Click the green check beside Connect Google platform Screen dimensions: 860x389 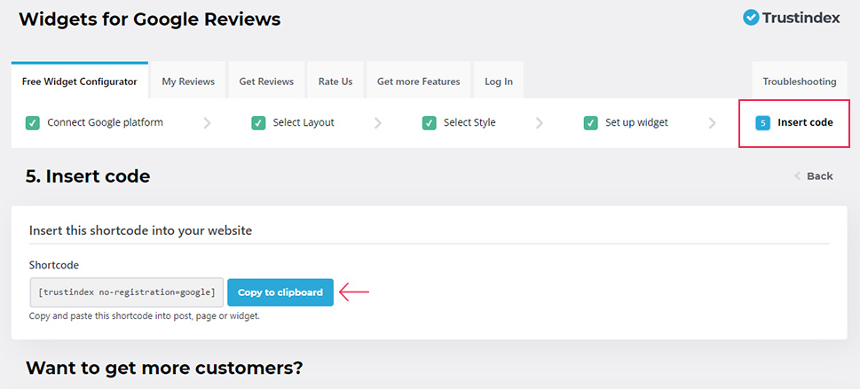32,123
